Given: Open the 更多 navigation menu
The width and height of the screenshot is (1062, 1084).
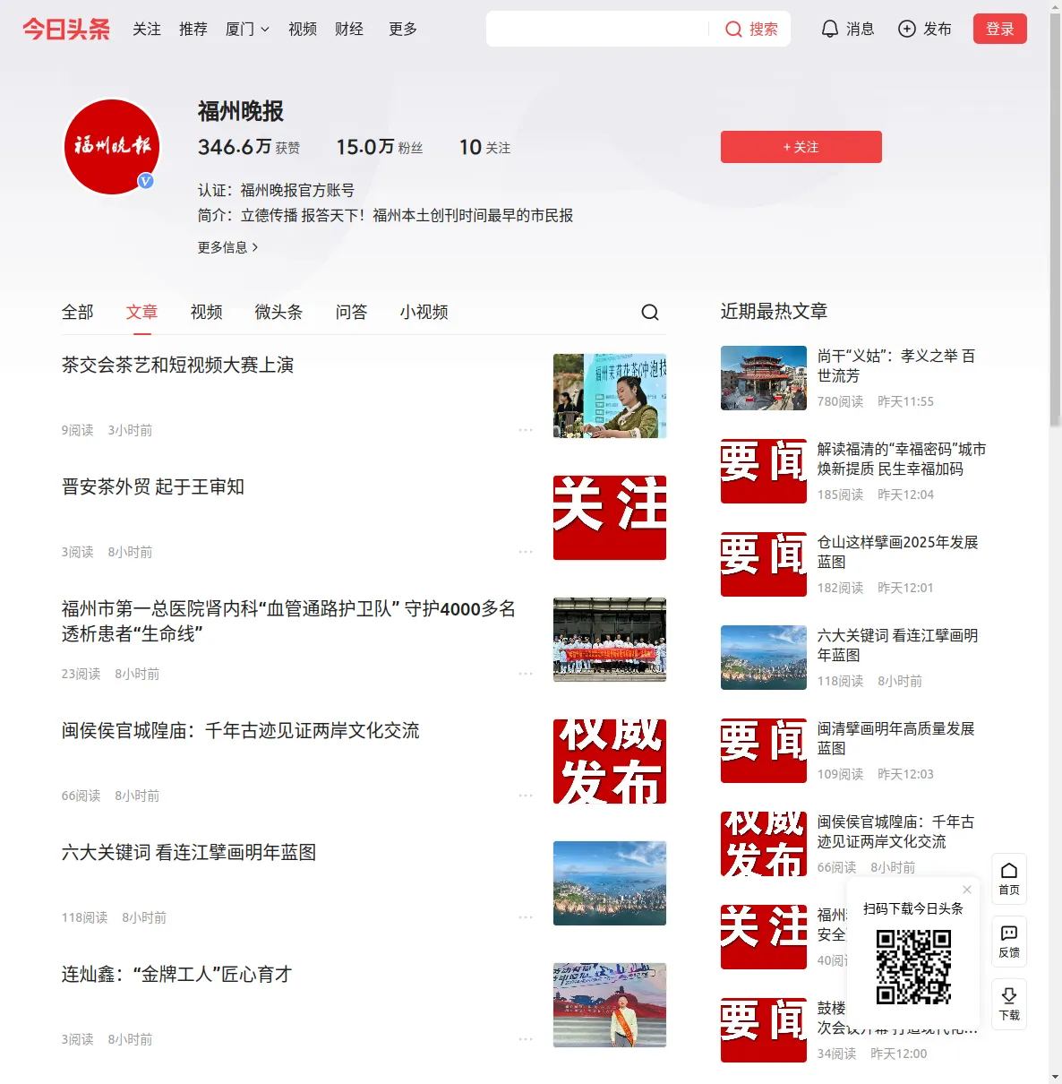Looking at the screenshot, I should tap(403, 30).
